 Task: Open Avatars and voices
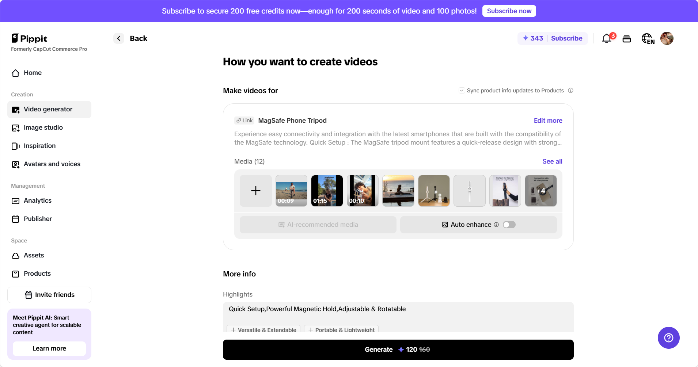[52, 164]
